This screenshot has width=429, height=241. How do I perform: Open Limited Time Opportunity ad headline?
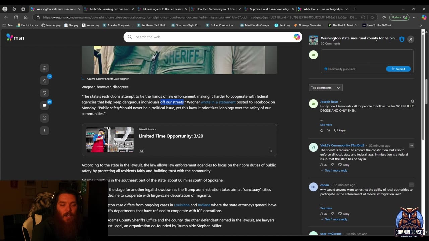click(x=171, y=136)
